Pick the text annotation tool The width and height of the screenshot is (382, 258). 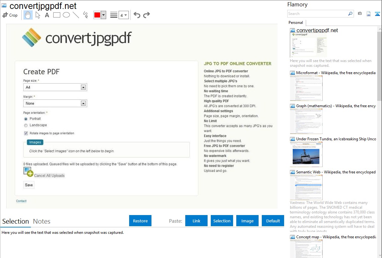[x=47, y=15]
